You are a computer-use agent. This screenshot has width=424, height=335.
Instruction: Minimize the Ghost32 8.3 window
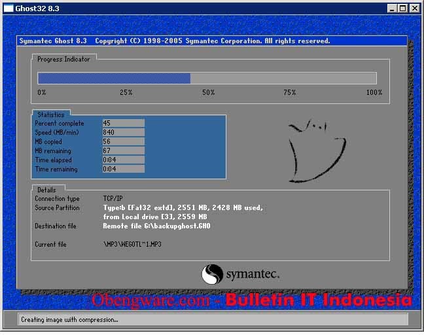(392, 9)
